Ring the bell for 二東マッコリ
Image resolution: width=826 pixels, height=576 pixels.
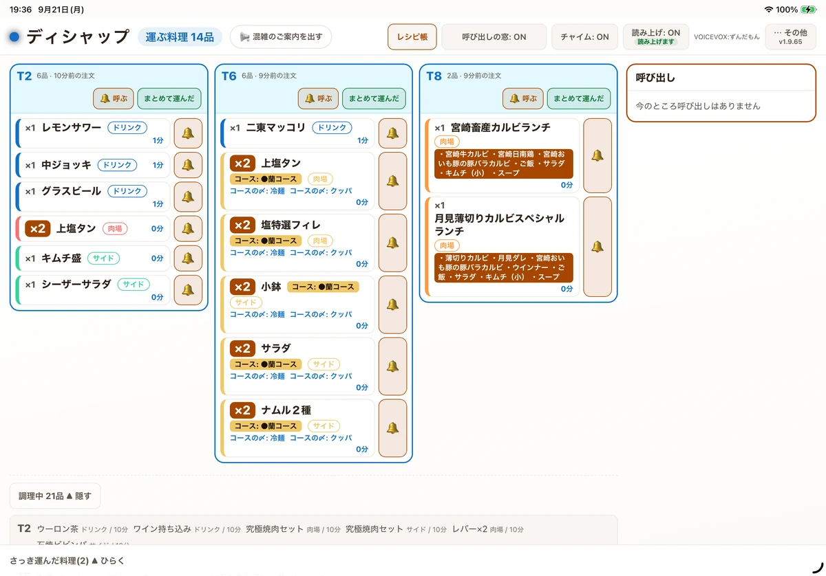(392, 133)
